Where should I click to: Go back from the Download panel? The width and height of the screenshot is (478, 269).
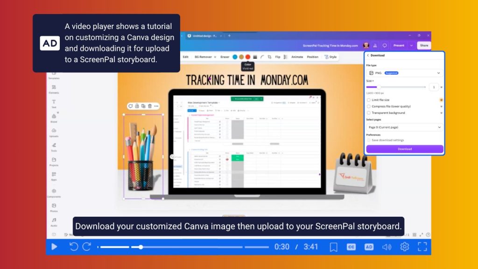368,55
